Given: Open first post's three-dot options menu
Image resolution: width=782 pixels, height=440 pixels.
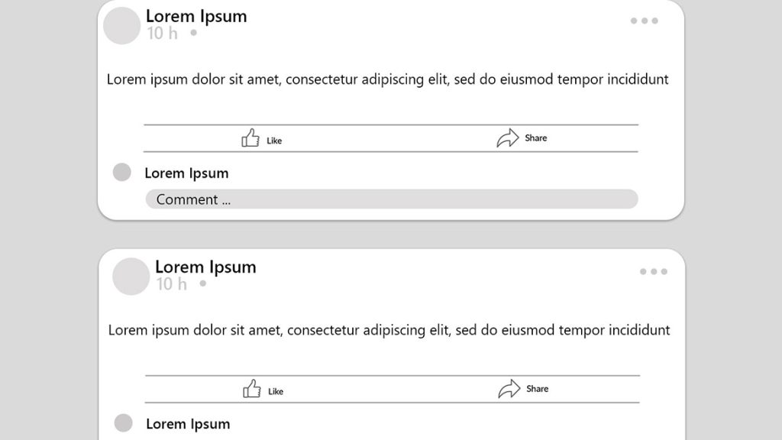Looking at the screenshot, I should [645, 21].
